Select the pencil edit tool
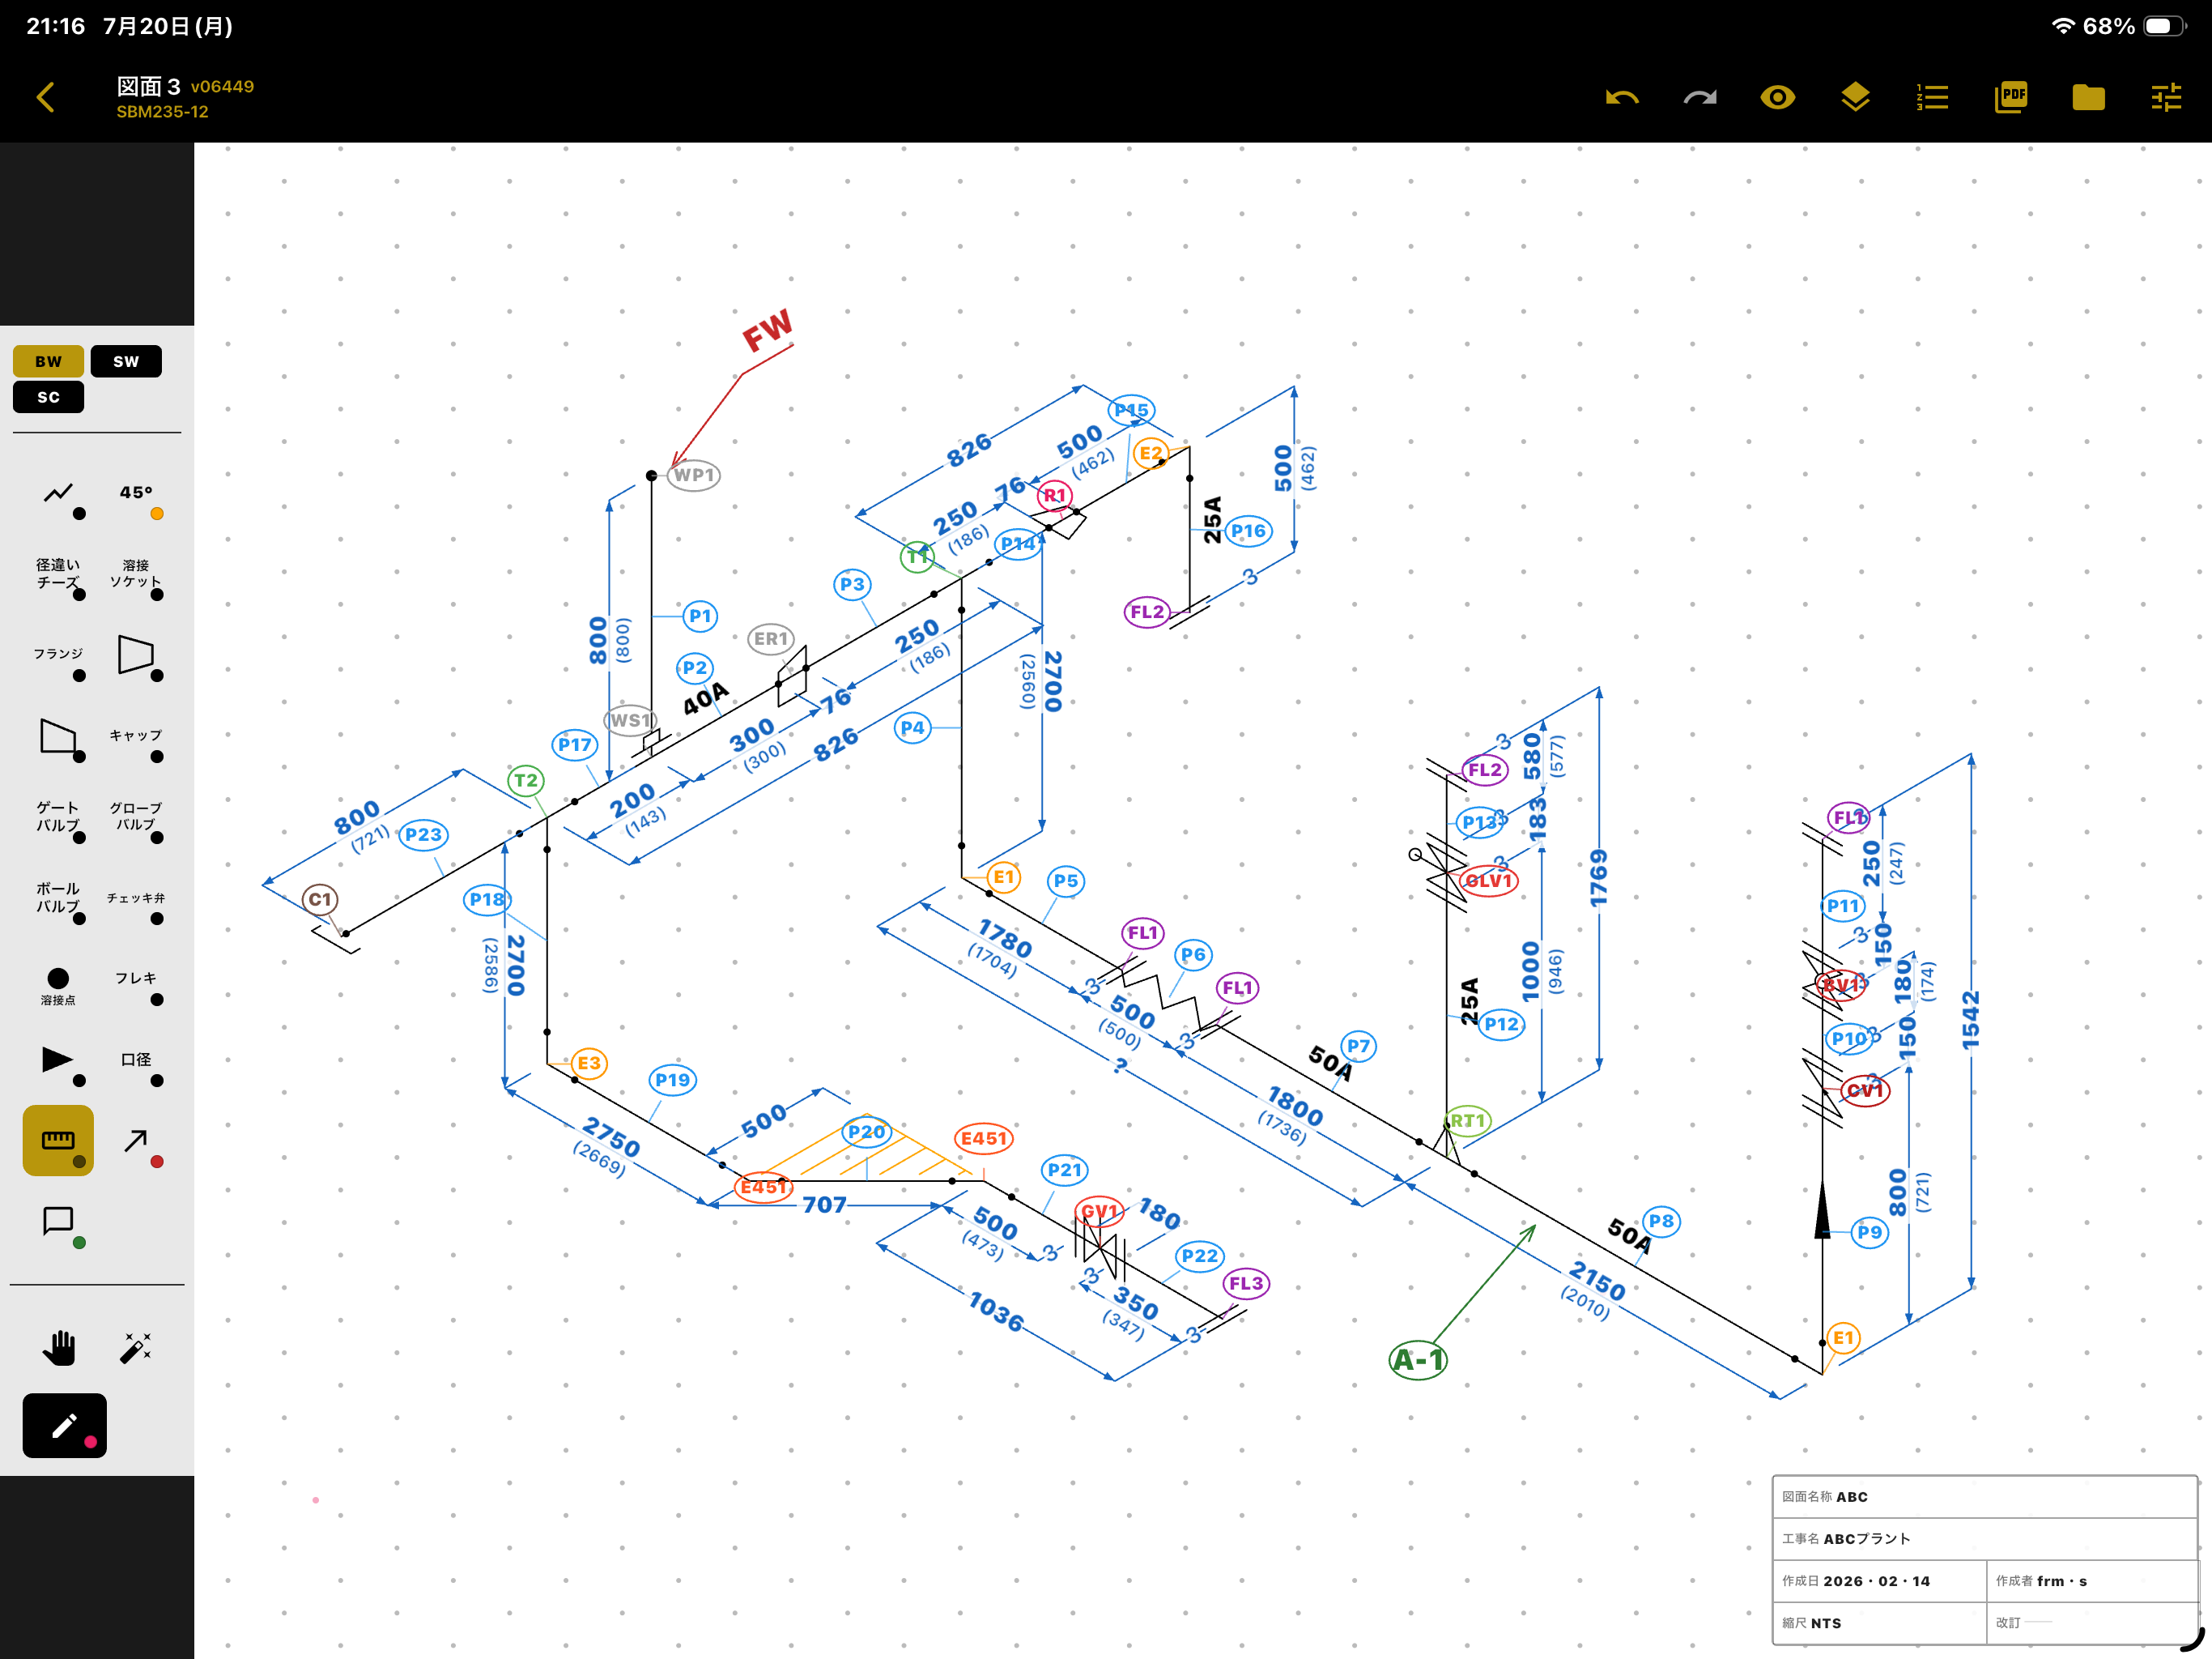The height and width of the screenshot is (1659, 2212). pyautogui.click(x=64, y=1426)
